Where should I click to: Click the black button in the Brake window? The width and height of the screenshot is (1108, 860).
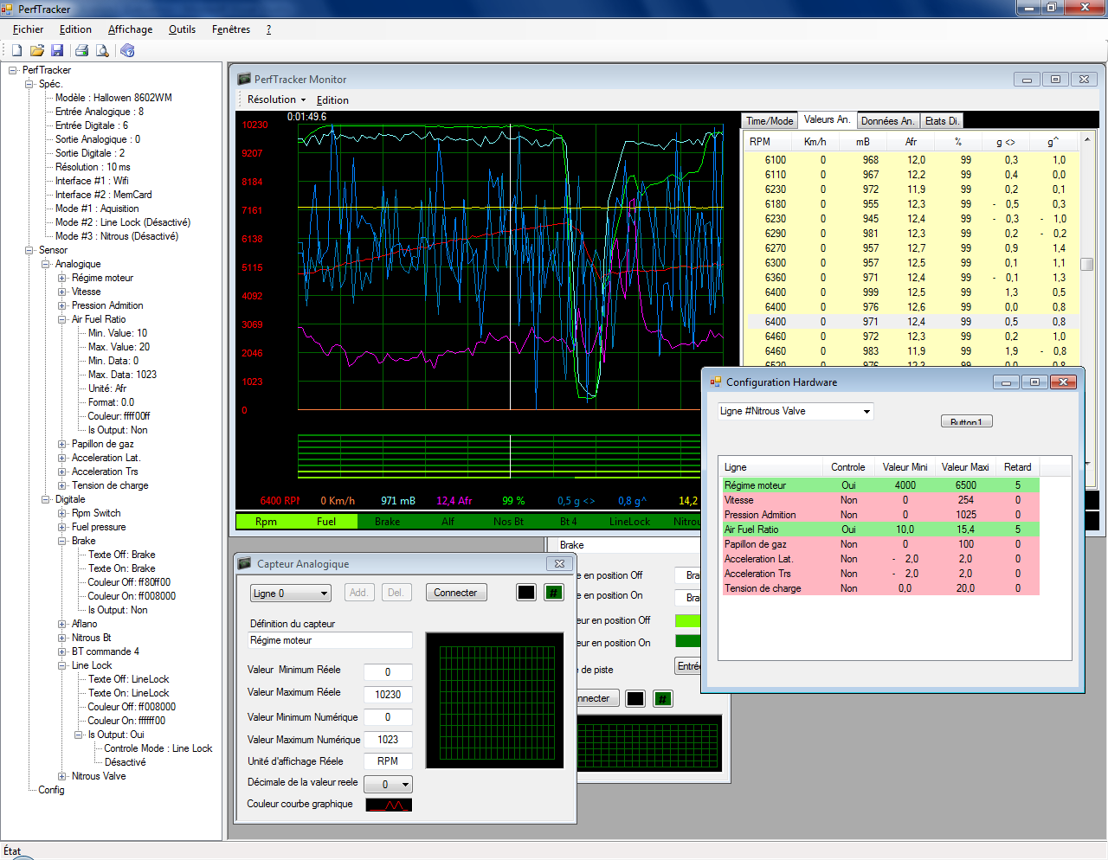click(635, 698)
